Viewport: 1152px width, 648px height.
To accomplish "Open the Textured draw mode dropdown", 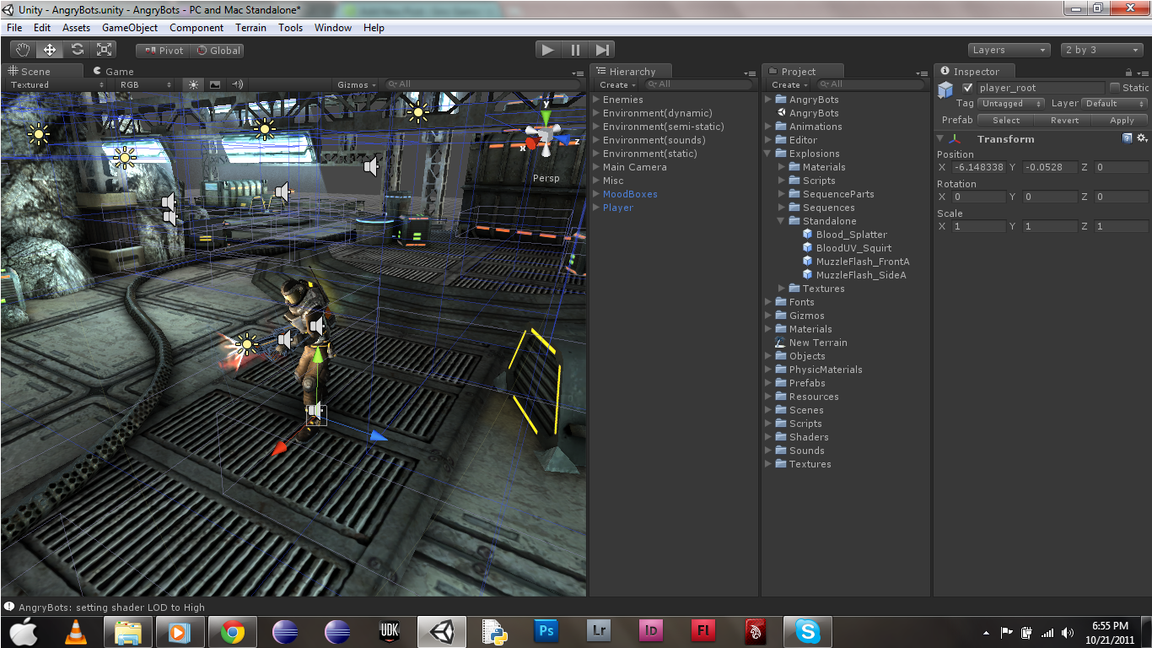I will pyautogui.click(x=57, y=84).
